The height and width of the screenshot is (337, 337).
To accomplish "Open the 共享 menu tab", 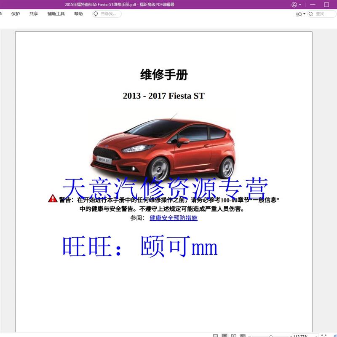I will point(34,14).
